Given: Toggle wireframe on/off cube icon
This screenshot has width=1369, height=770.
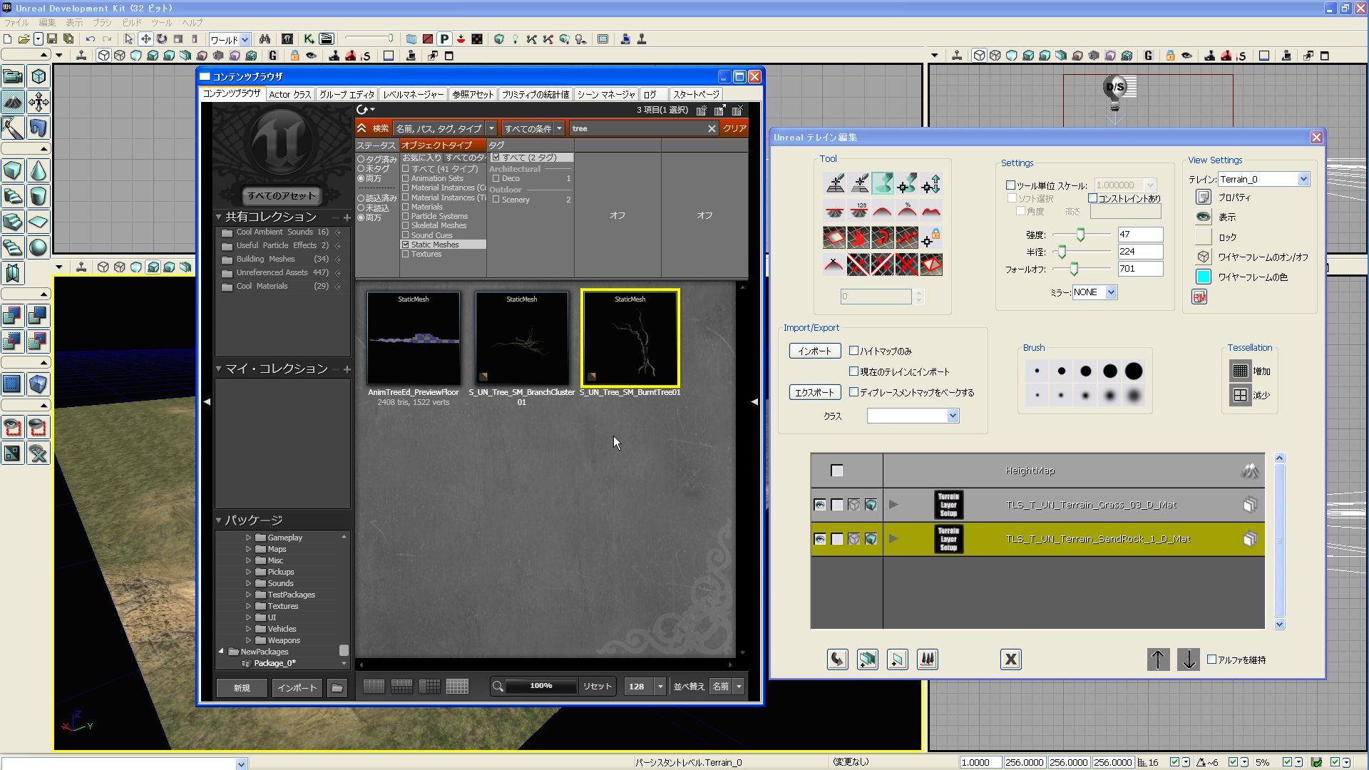Looking at the screenshot, I should 1204,257.
